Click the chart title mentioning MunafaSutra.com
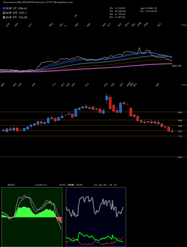Viewport: 187px width, 247px height. tap(38, 2)
